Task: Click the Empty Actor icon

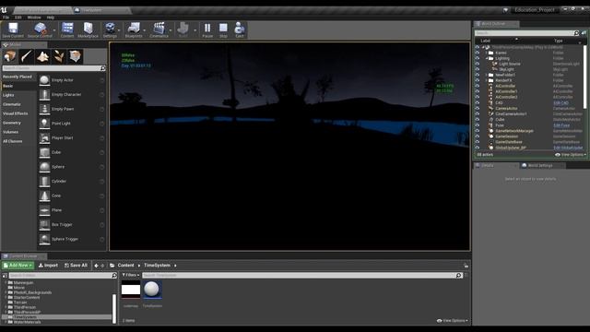Action: [x=44, y=80]
